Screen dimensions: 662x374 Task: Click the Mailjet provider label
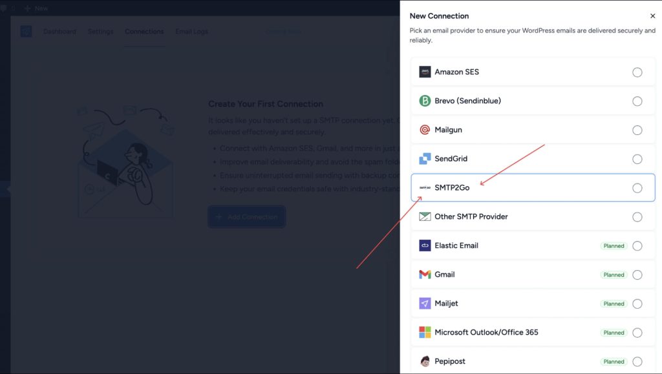click(446, 303)
